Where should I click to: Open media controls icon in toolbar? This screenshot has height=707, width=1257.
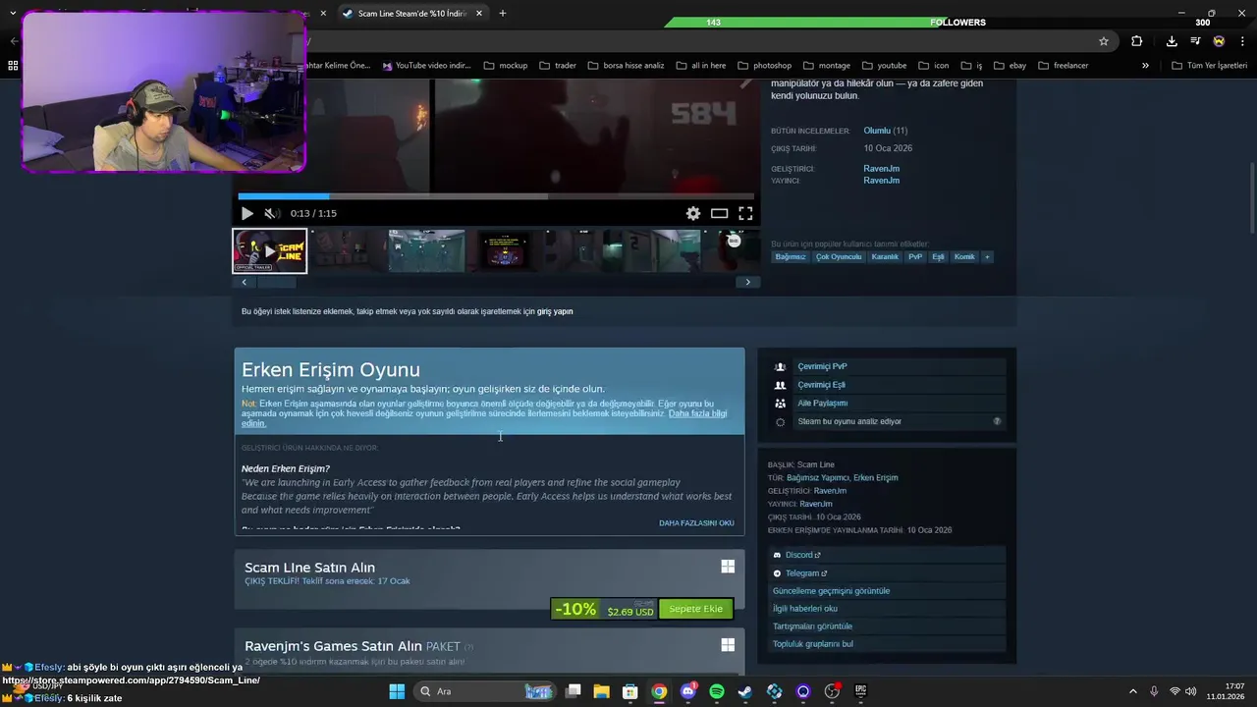tap(1195, 41)
